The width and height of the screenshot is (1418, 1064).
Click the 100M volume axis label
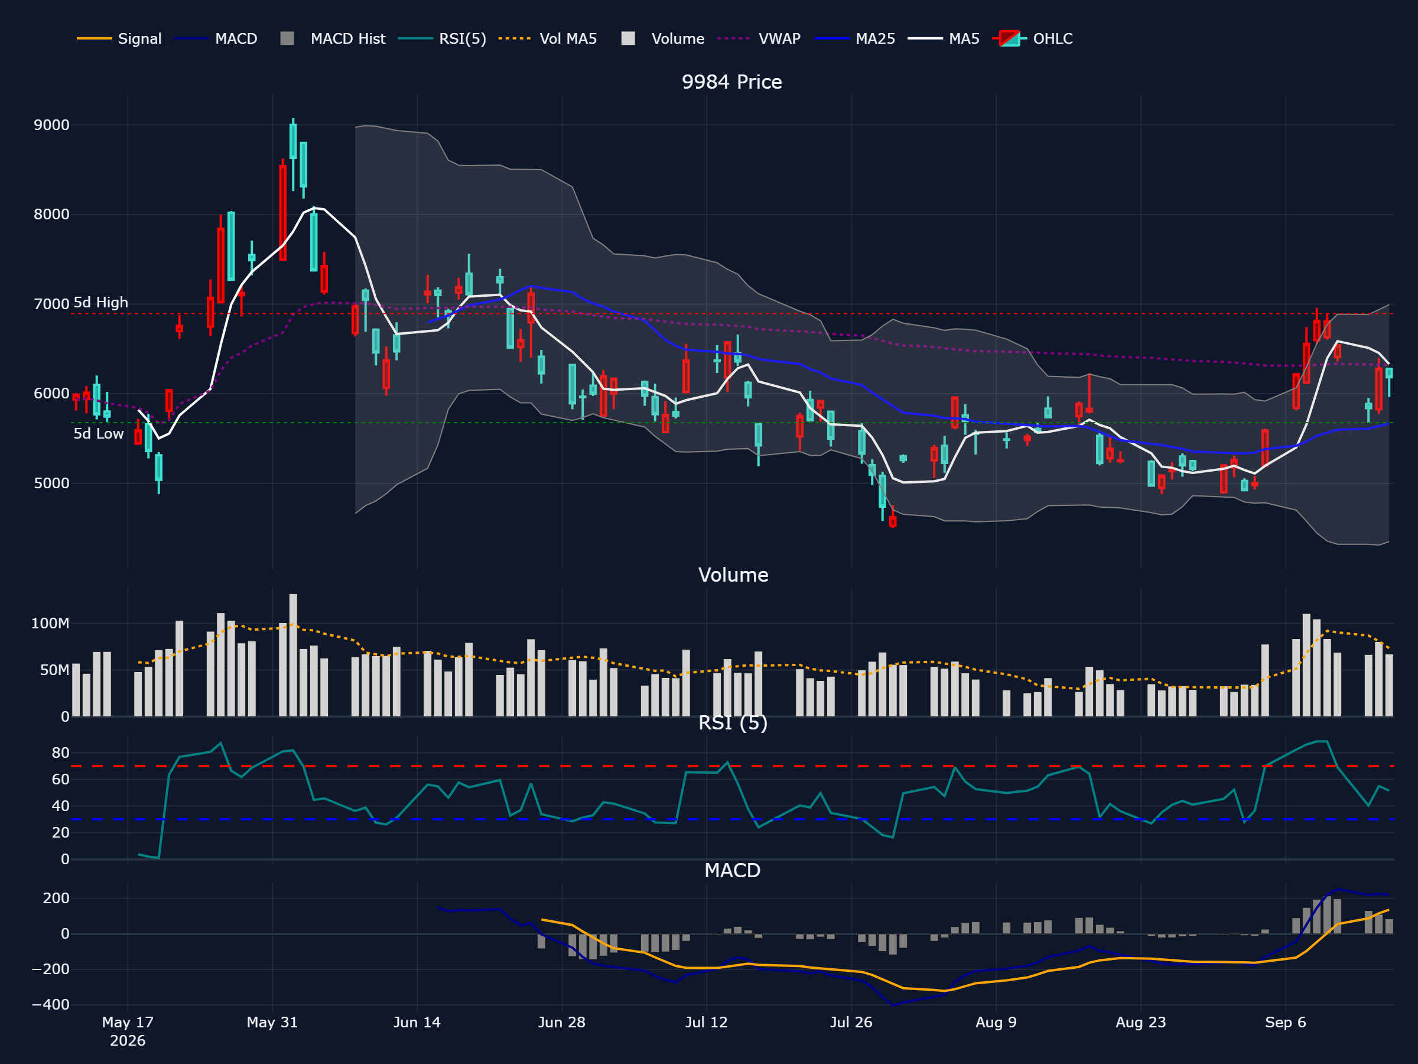click(50, 624)
